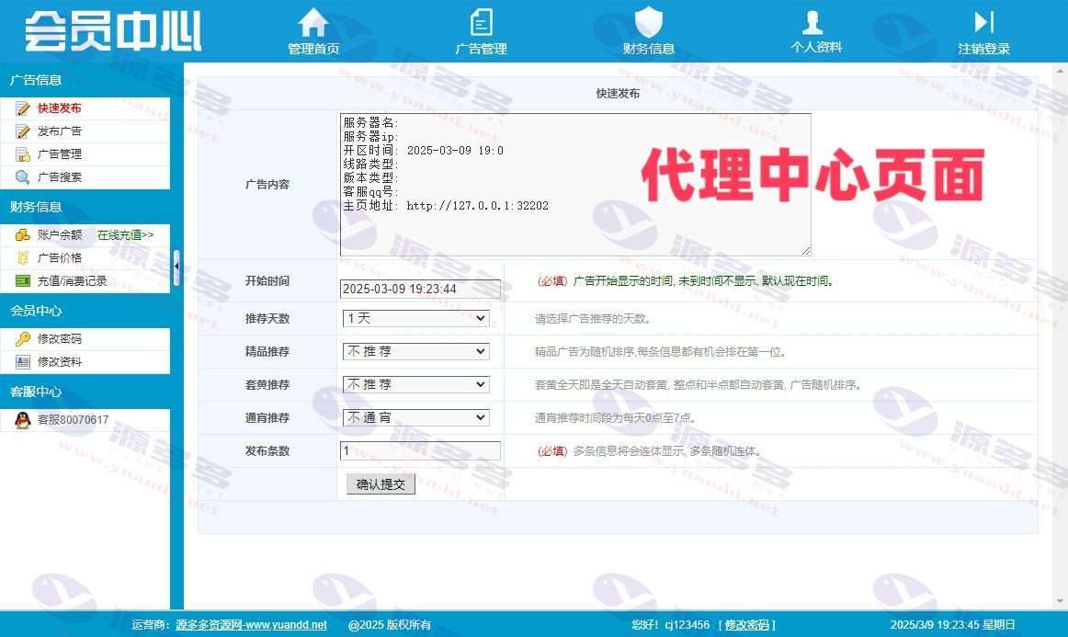Expand the 推荐天数 dropdown showing 1天
The image size is (1068, 637).
click(x=415, y=318)
